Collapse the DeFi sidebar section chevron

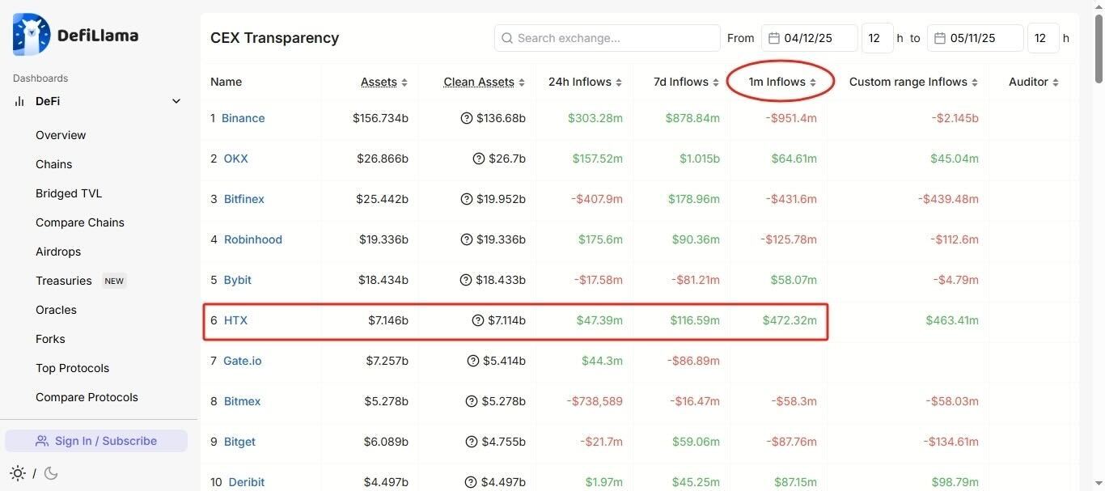[176, 101]
